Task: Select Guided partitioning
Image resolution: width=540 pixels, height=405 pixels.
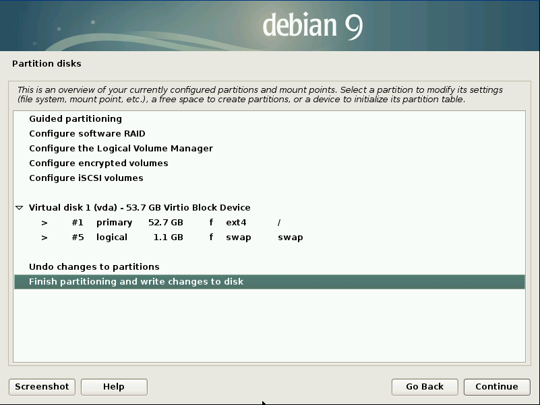Action: tap(76, 119)
